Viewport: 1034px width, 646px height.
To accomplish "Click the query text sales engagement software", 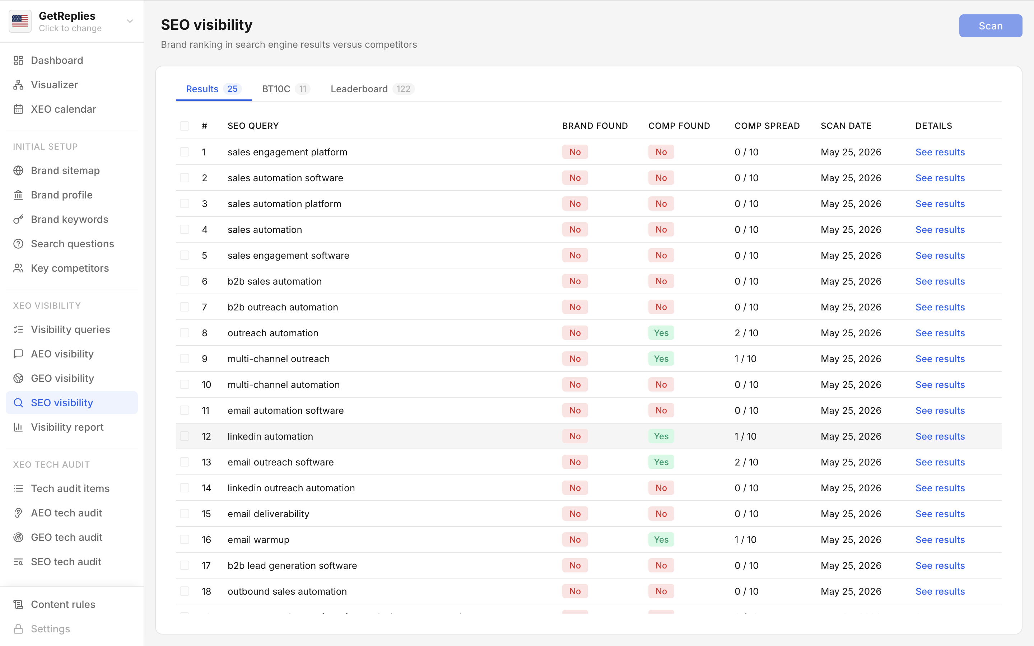I will click(288, 256).
